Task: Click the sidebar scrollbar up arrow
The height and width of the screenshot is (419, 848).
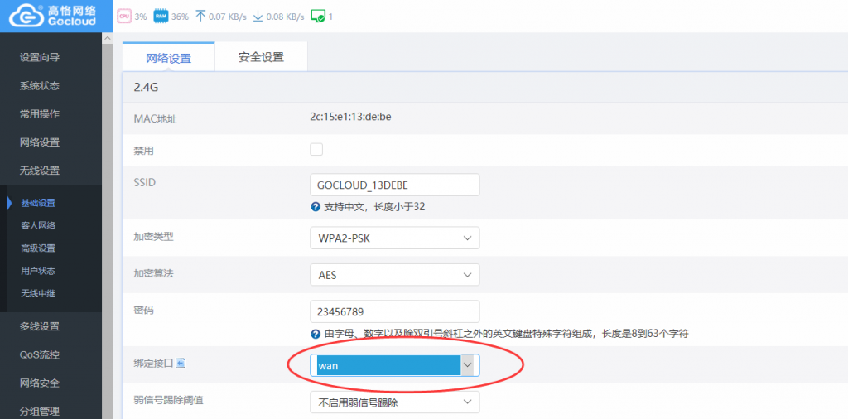Action: click(x=107, y=38)
